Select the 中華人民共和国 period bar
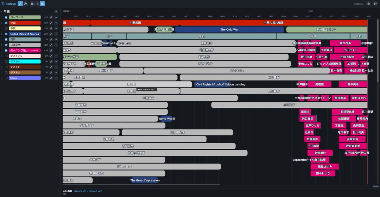 pyautogui.click(x=274, y=23)
